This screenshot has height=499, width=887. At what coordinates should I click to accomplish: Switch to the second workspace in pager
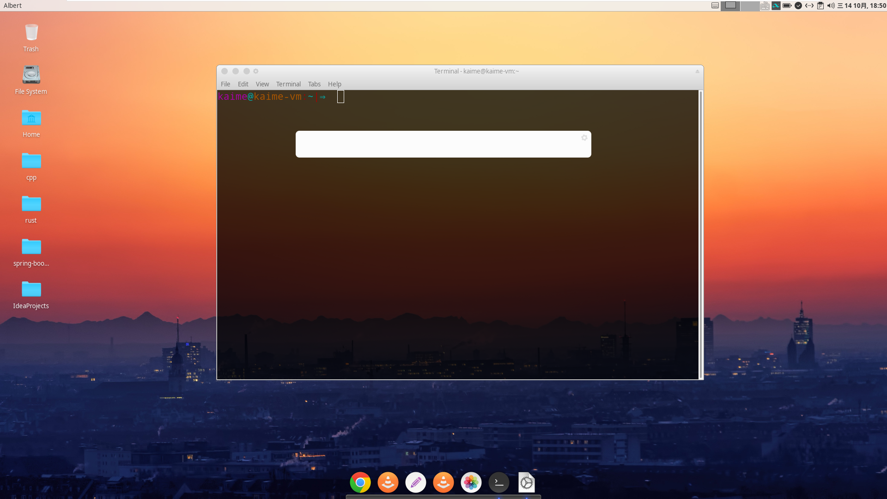(x=750, y=6)
